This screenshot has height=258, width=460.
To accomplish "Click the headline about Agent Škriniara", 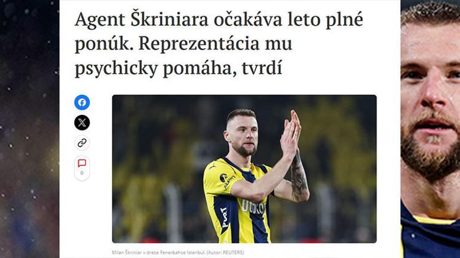I will 219,43.
